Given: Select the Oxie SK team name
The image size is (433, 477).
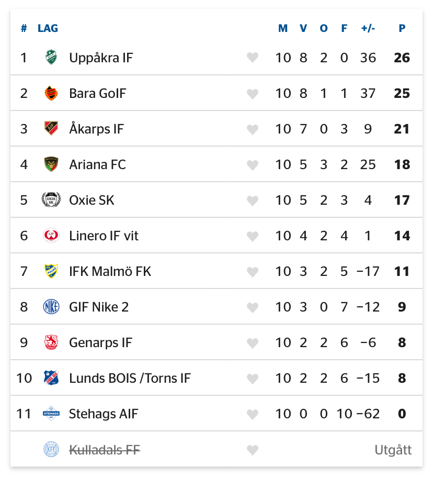Looking at the screenshot, I should [x=92, y=200].
